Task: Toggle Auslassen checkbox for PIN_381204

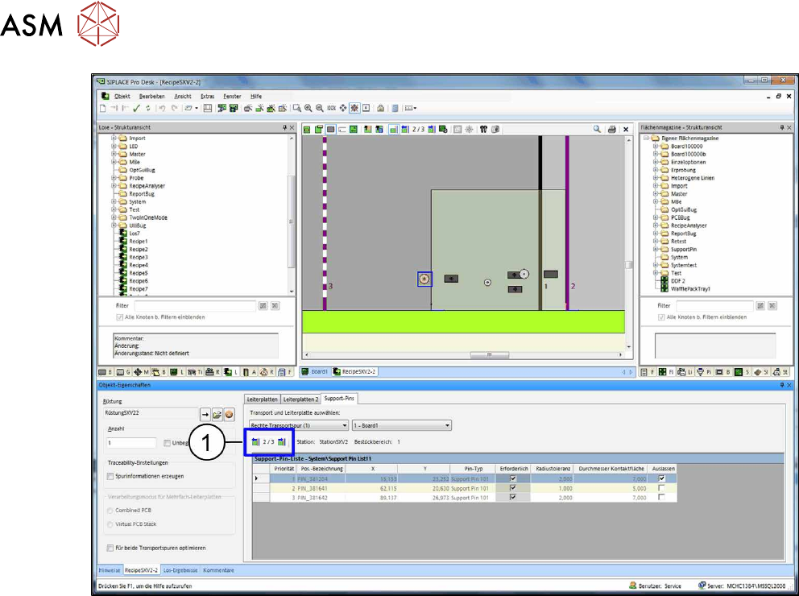Action: [x=661, y=478]
